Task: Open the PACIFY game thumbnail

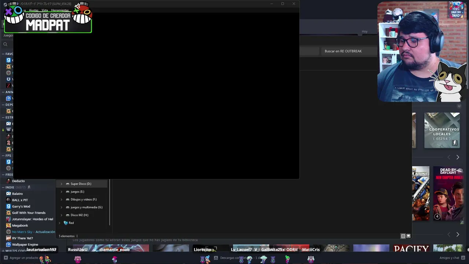Action: click(x=411, y=249)
